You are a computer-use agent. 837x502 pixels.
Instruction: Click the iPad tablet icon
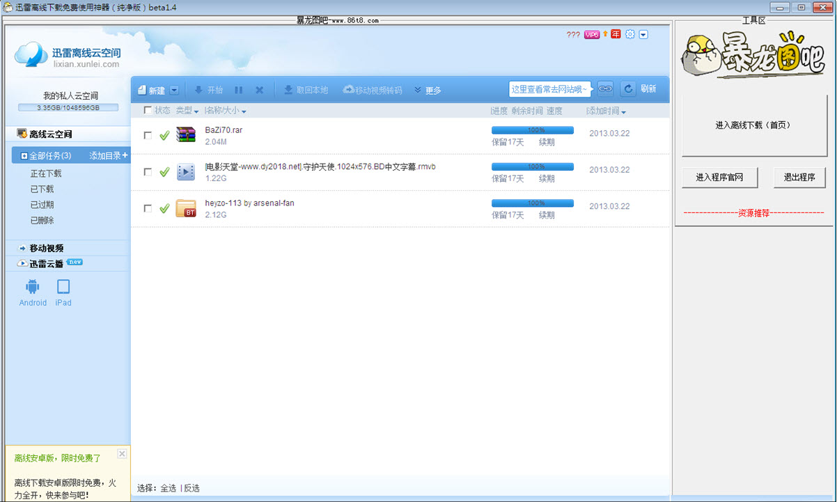63,287
